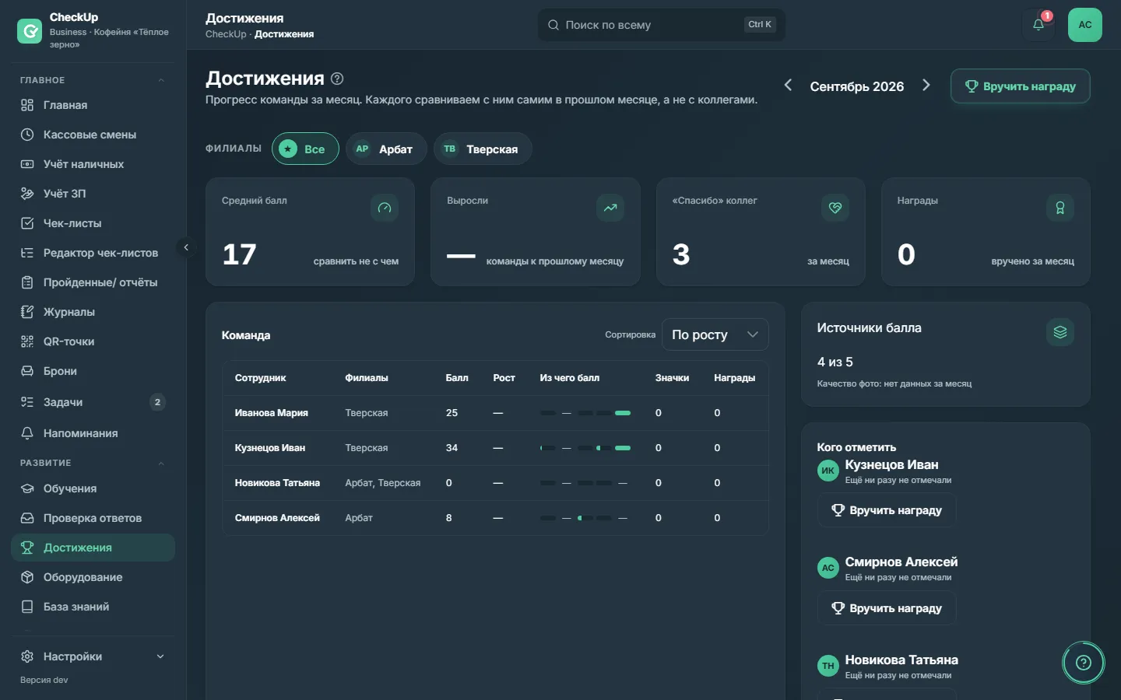Award Смирнов Алексей via Вручить награду
Viewport: 1121px width, 700px height.
pyautogui.click(x=887, y=608)
